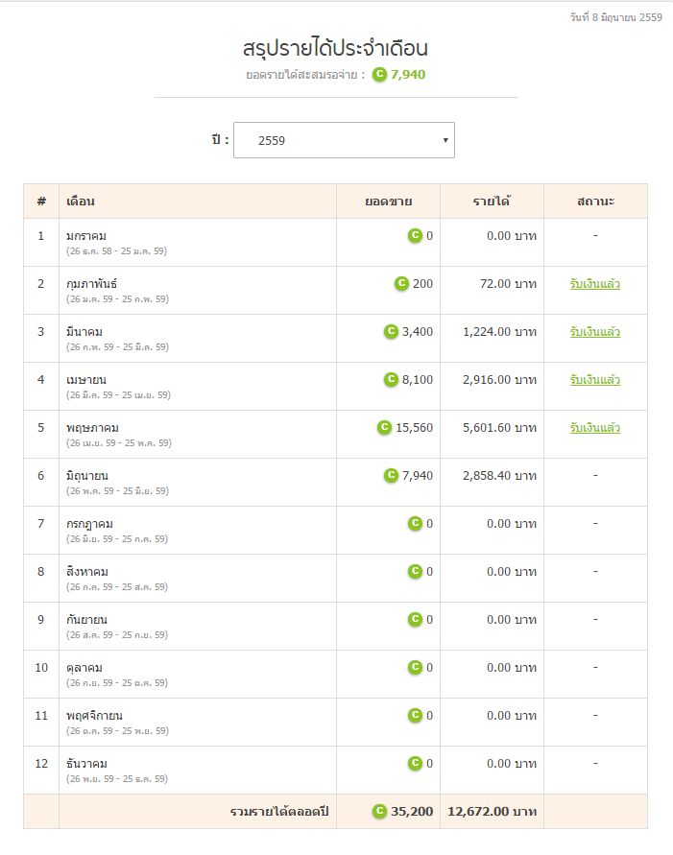Viewport: 673px width, 855px height.
Task: Click the coin icon in the มกราคม sales row
Action: 415,236
